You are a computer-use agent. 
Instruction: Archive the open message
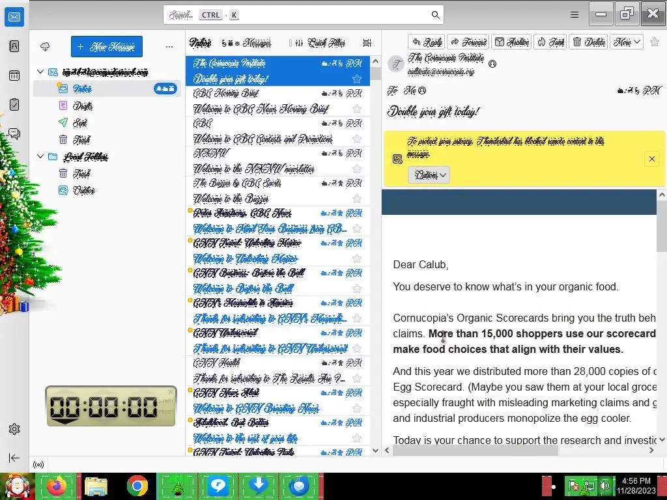pyautogui.click(x=511, y=42)
